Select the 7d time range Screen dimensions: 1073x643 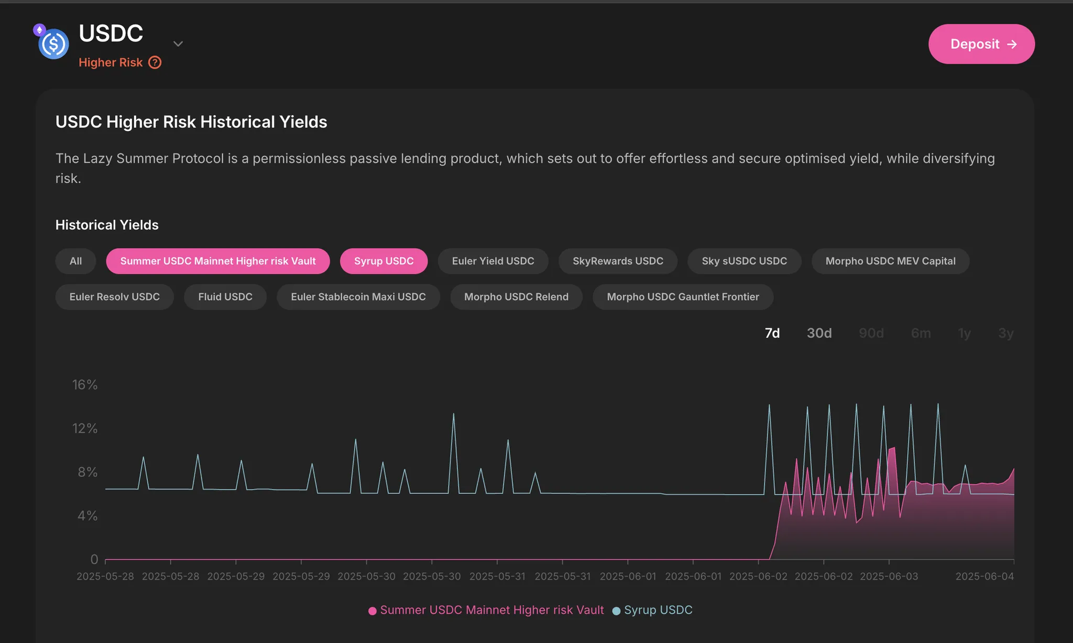pos(772,333)
